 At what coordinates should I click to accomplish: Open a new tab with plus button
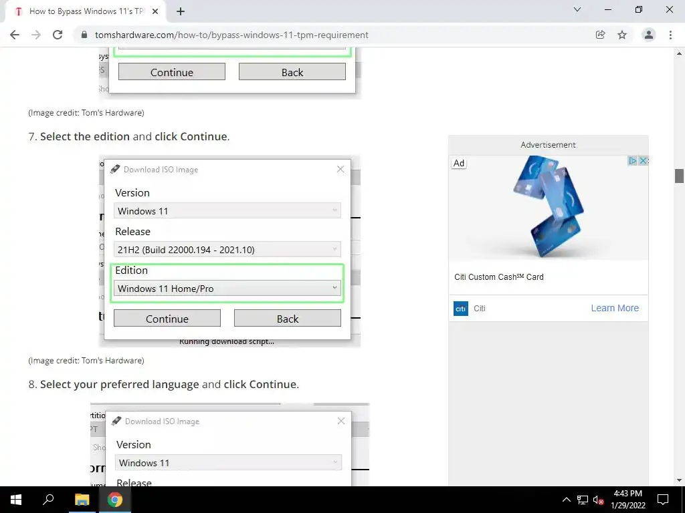point(181,11)
